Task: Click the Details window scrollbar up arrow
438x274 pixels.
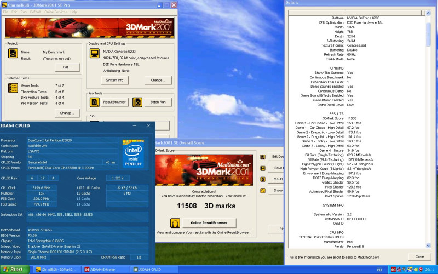Action: (428, 13)
